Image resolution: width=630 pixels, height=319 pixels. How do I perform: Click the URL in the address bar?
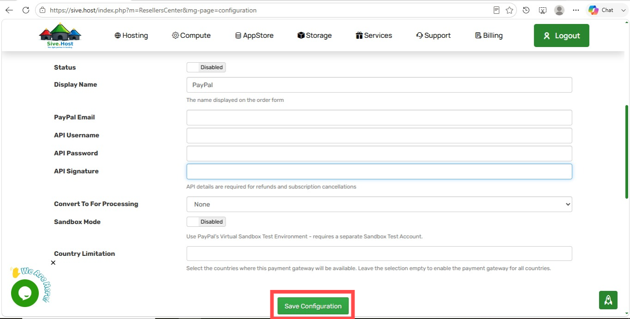coord(153,10)
